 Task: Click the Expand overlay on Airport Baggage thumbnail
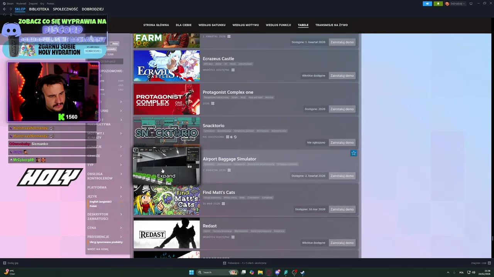(166, 176)
